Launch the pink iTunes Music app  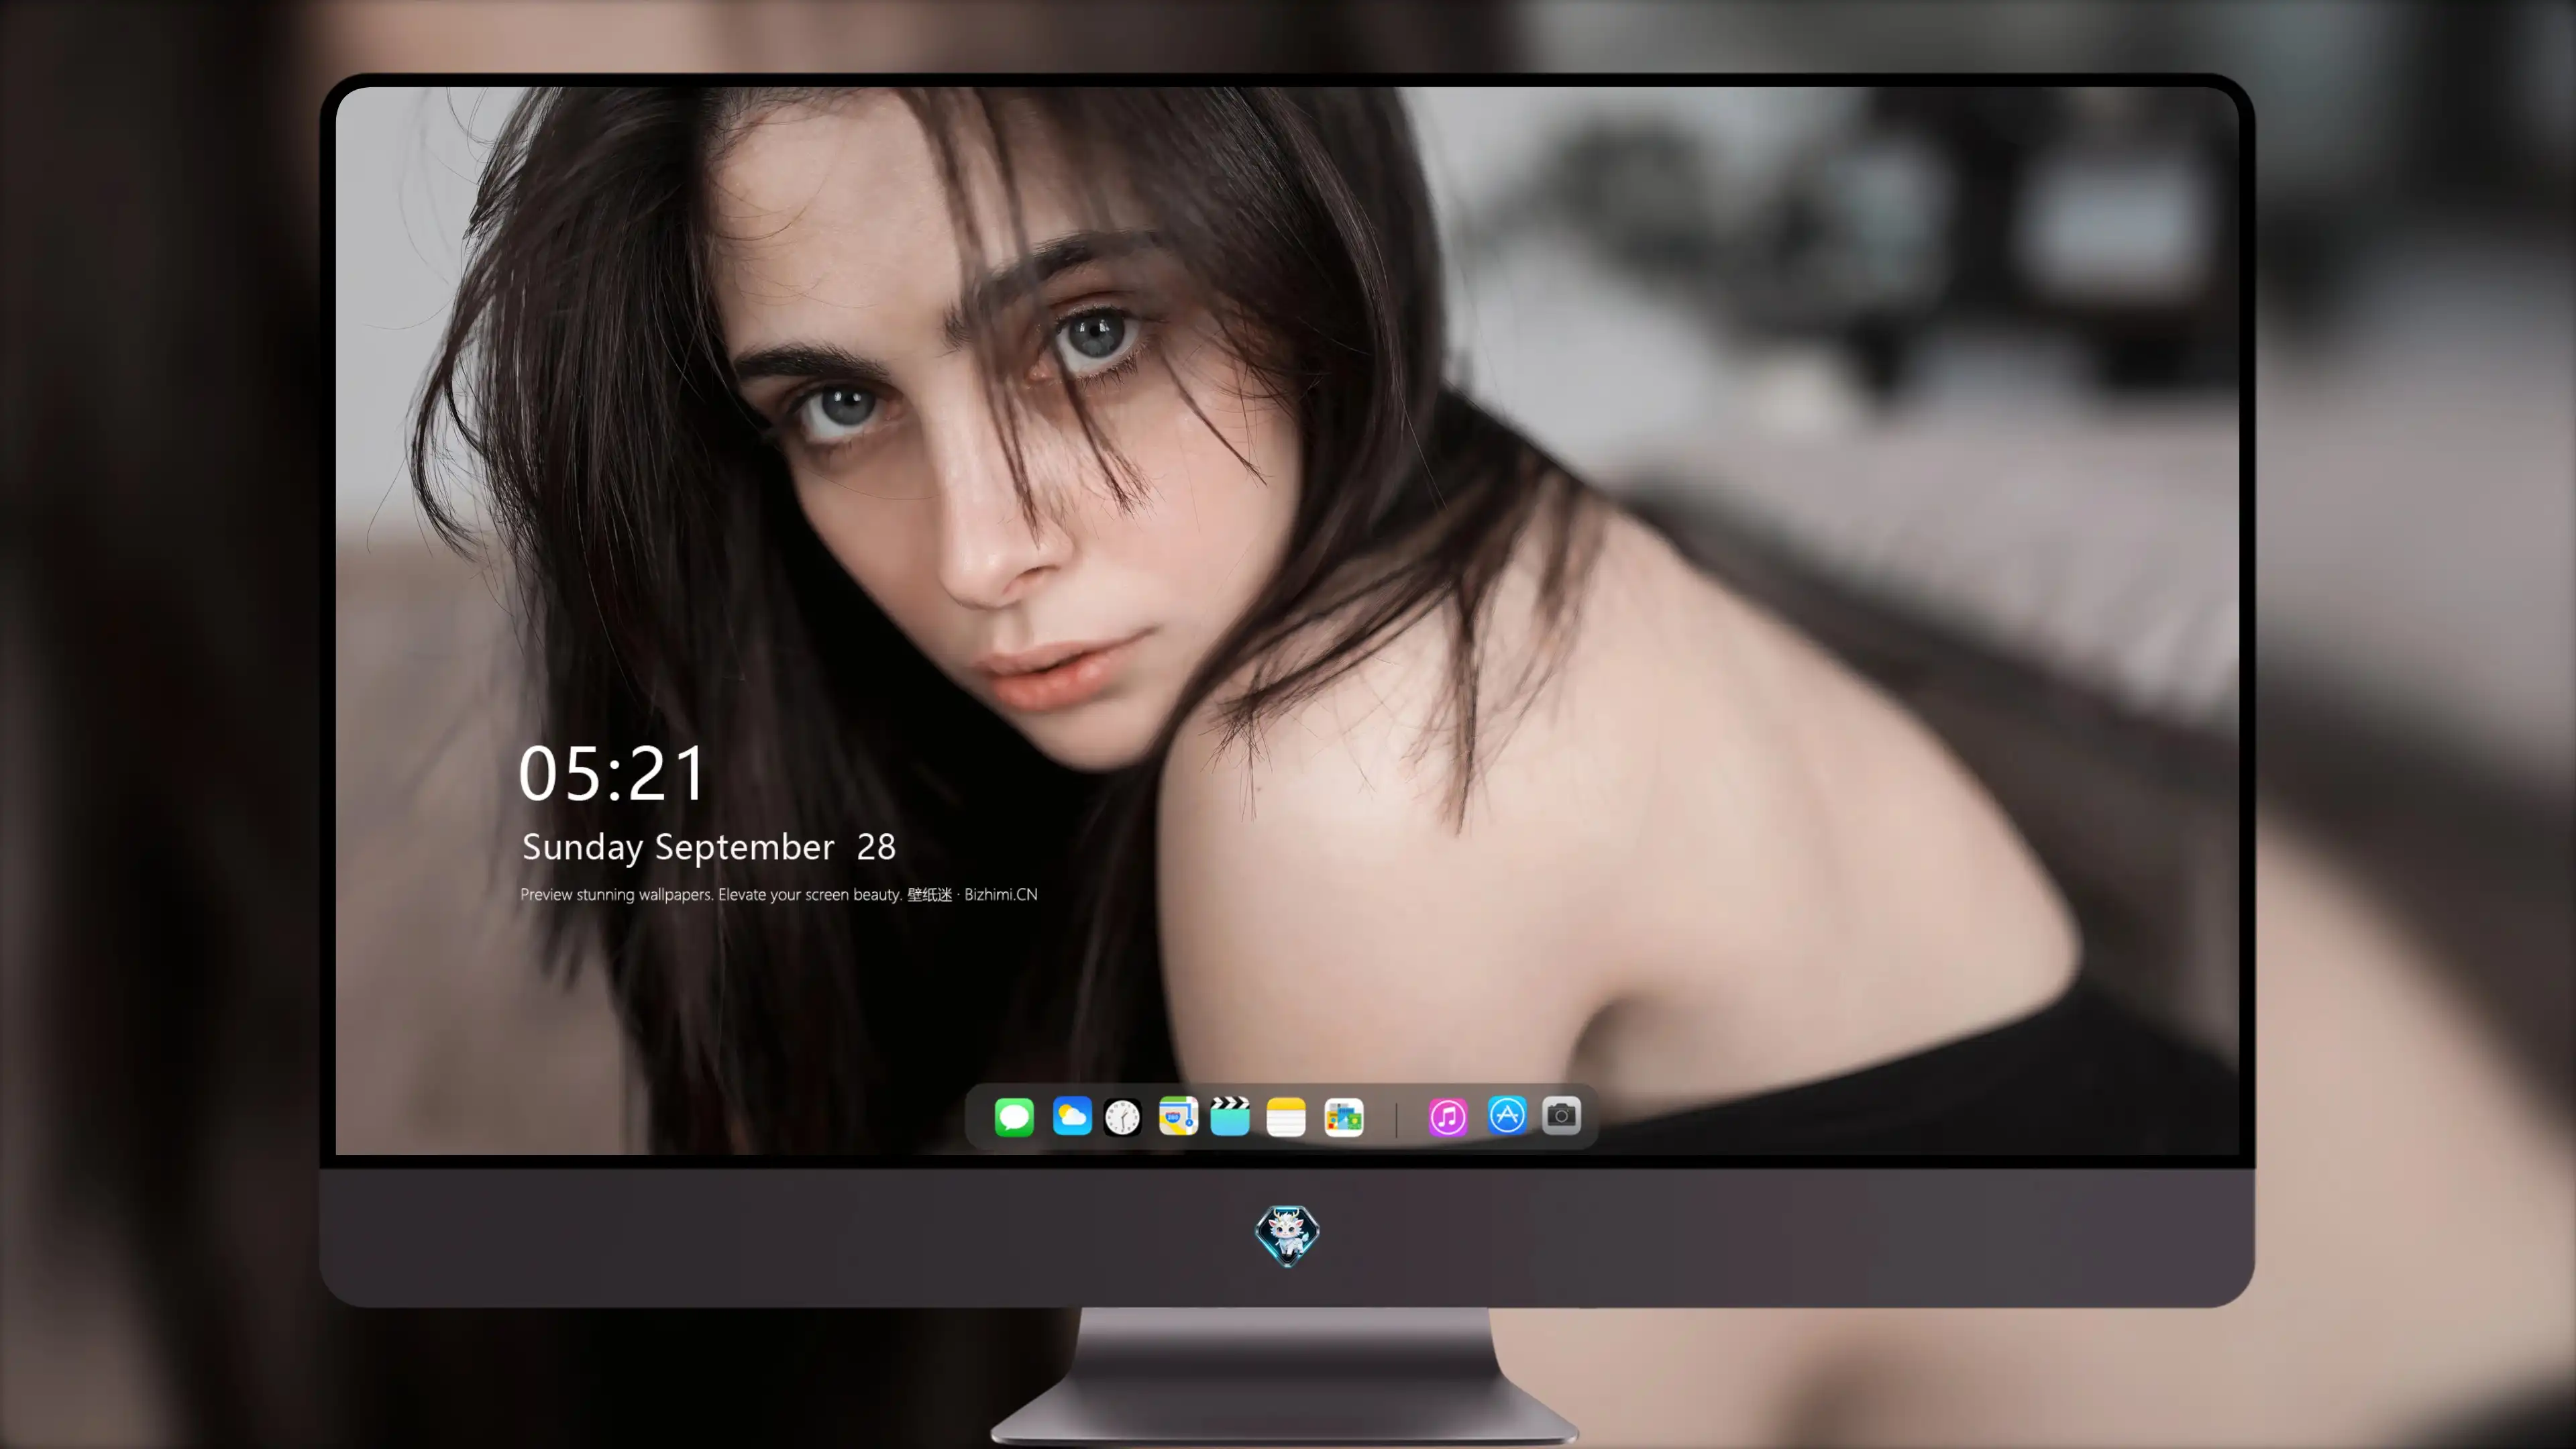coord(1448,1117)
